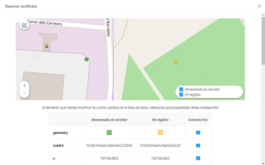The image size is (265, 165).
Task: Click the green geometry swatch for server
Action: coord(109,133)
